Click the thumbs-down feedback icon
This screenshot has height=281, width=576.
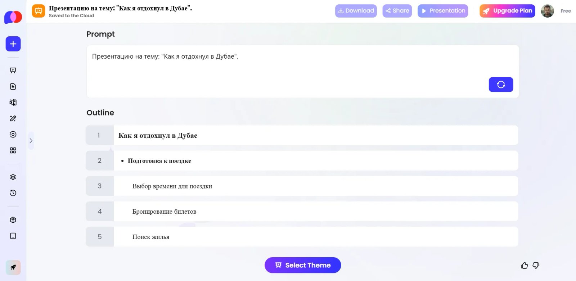pos(536,266)
